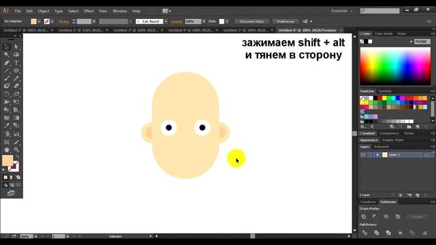The height and width of the screenshot is (245, 436).
Task: Click the Trim pathfinder icon
Action: 377,233
